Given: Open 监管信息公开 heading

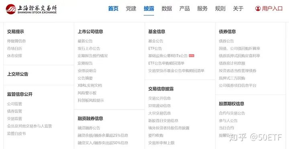Looking at the screenshot, I should coord(20,94).
